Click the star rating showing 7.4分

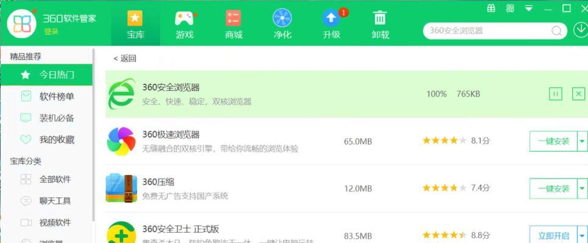pyautogui.click(x=445, y=188)
